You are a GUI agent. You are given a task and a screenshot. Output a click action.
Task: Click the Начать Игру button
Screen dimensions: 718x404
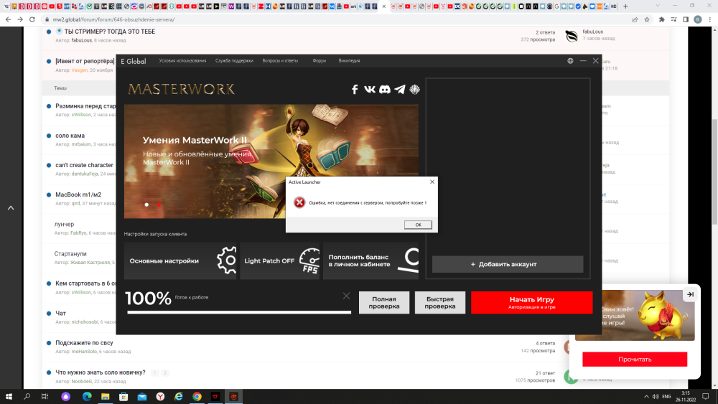click(x=531, y=302)
